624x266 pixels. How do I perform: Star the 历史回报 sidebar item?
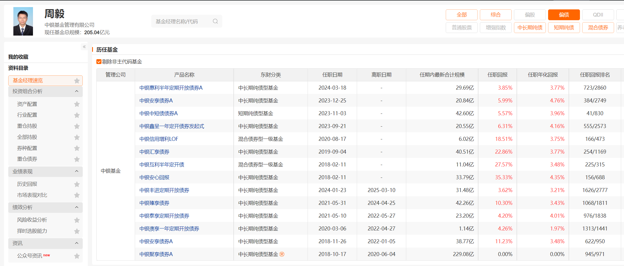[x=77, y=184]
